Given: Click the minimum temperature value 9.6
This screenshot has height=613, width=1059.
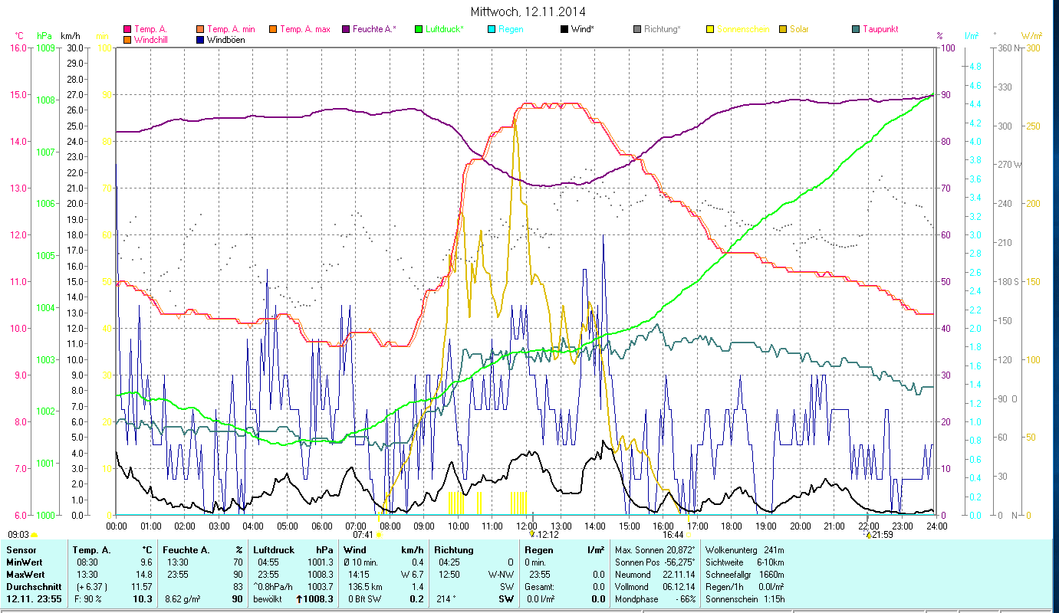Looking at the screenshot, I should point(145,562).
